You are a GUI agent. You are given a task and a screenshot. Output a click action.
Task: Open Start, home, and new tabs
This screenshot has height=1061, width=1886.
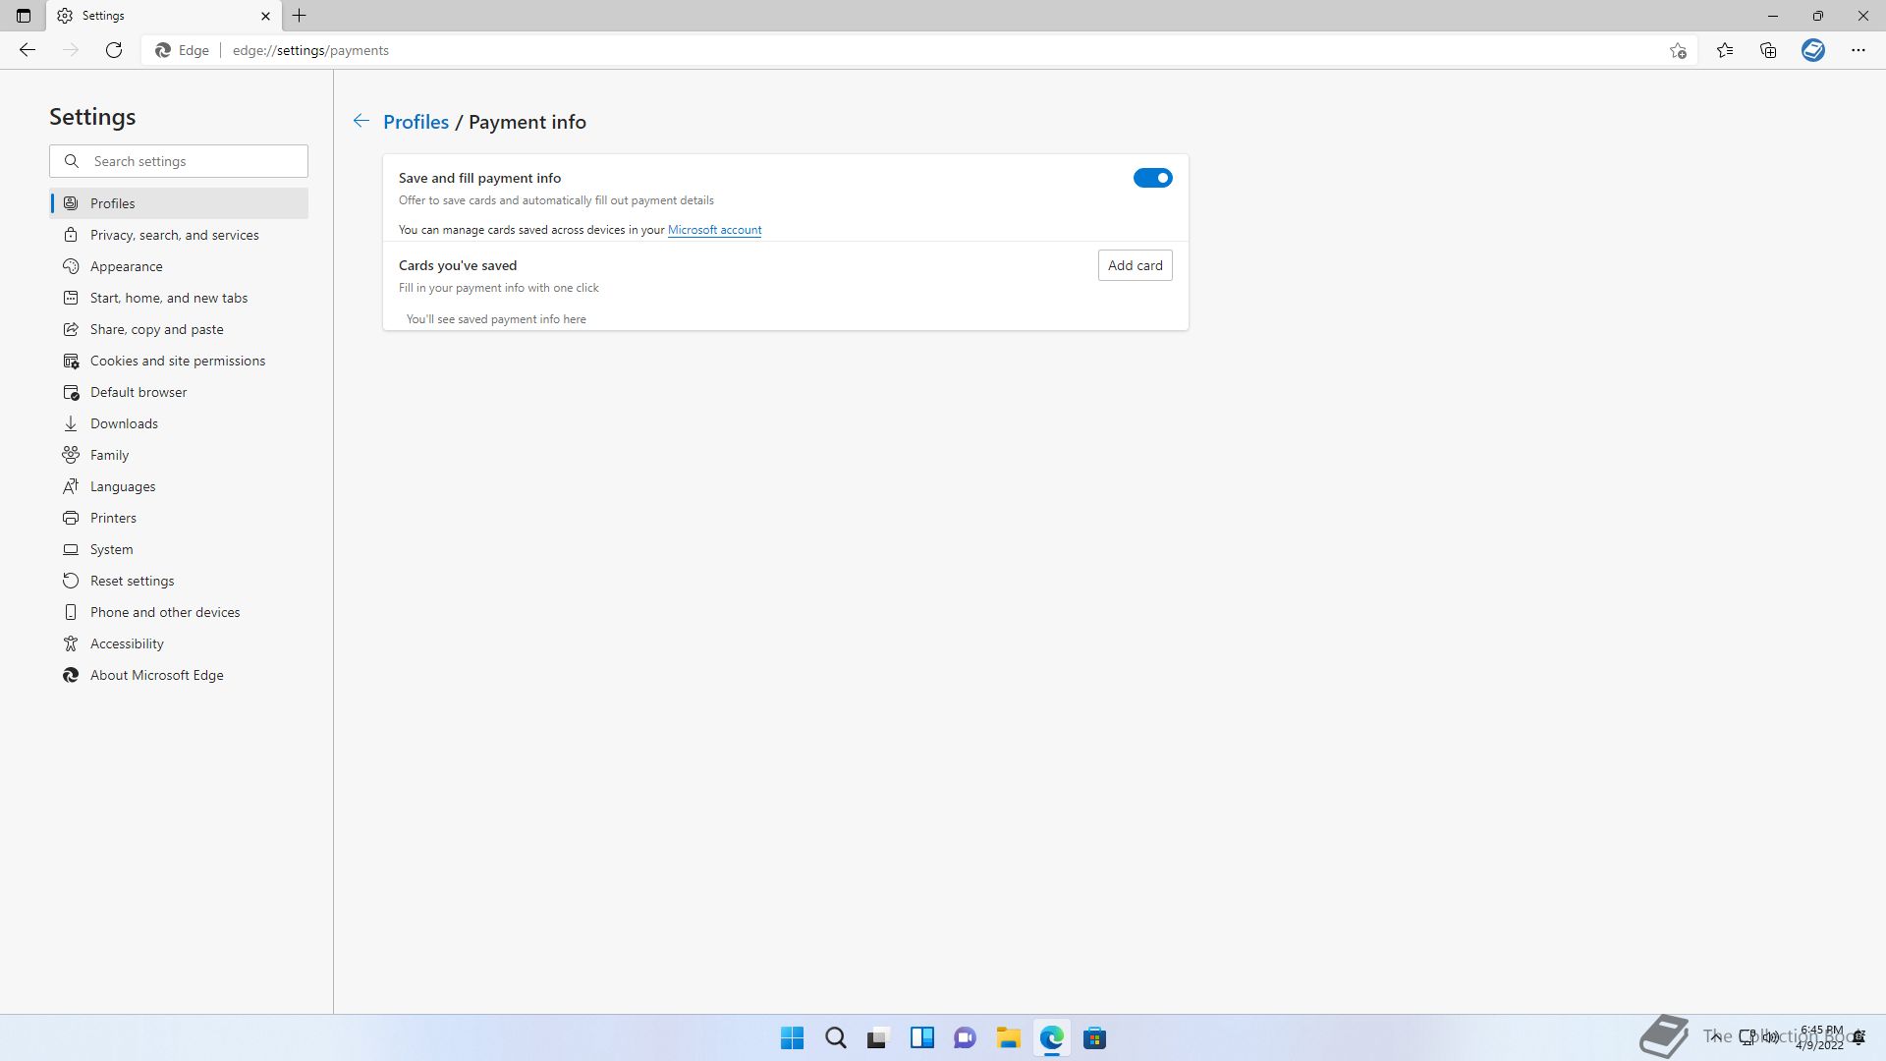179,298
